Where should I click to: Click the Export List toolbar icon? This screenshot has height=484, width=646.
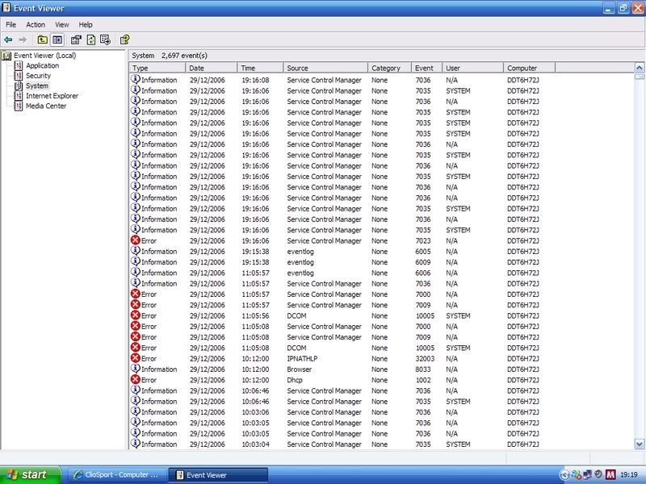coord(106,39)
